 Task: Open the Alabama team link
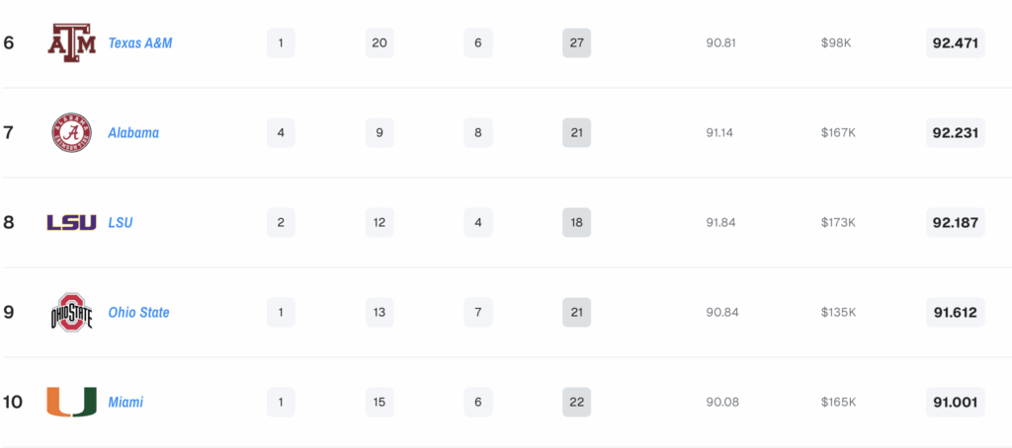pyautogui.click(x=133, y=133)
